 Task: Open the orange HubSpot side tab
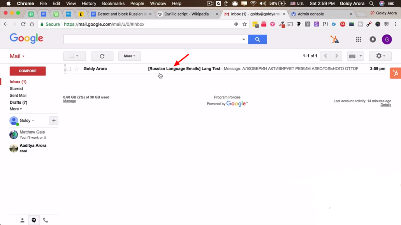[396, 73]
